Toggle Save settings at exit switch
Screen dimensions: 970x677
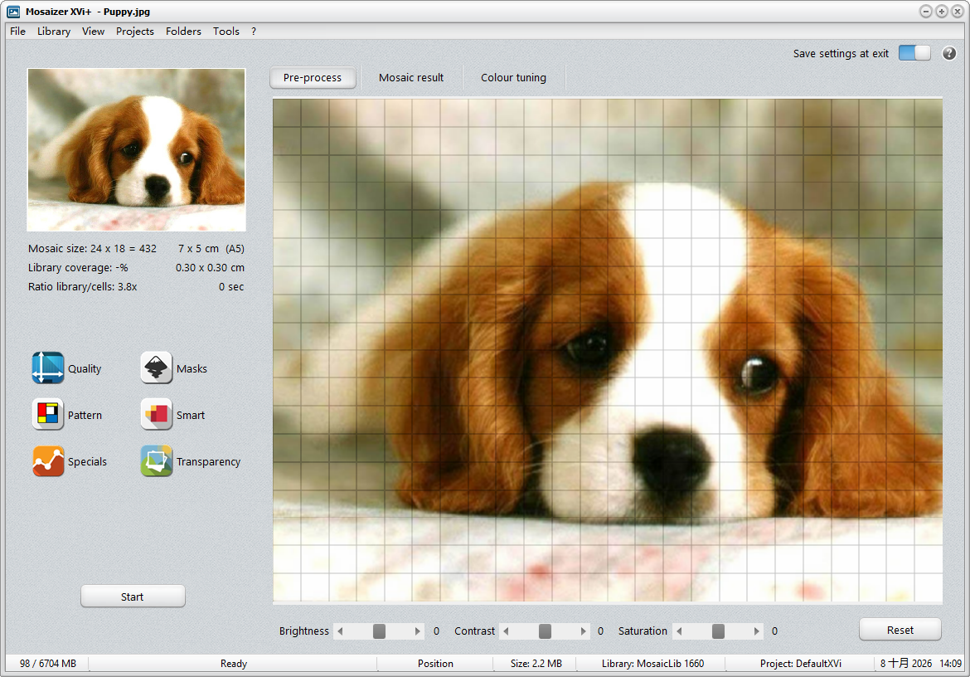pos(914,53)
